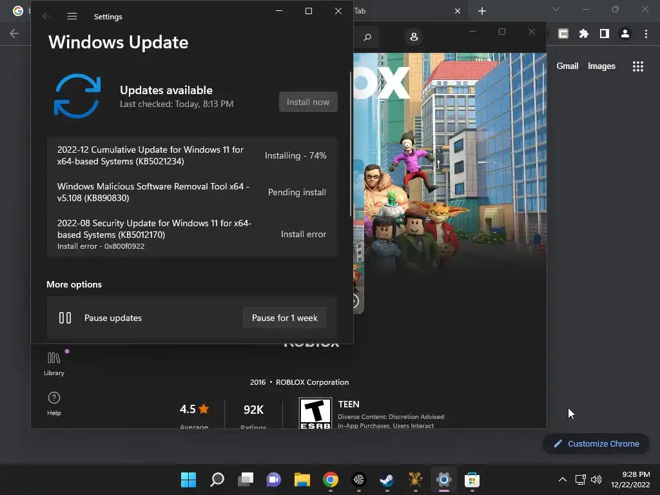Switch to Settings app on taskbar

(x=443, y=480)
